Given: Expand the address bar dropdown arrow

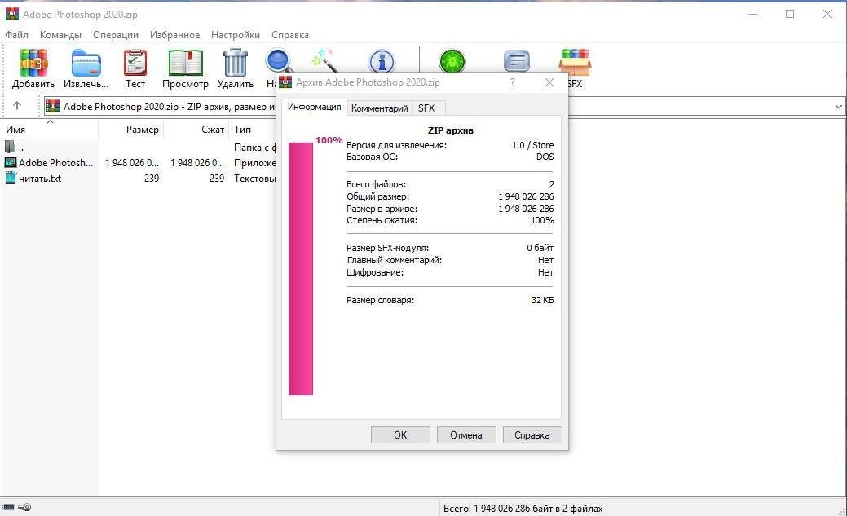Looking at the screenshot, I should click(x=838, y=107).
